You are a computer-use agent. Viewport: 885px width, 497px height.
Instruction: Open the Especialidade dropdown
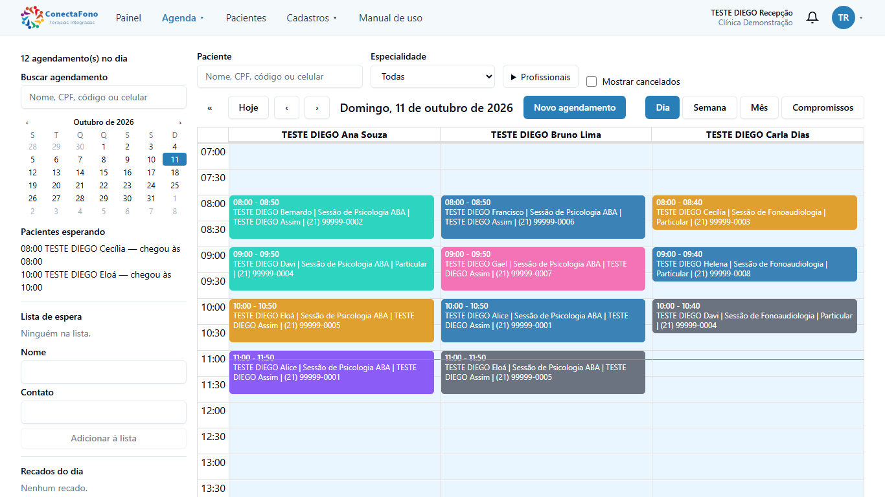pyautogui.click(x=433, y=76)
